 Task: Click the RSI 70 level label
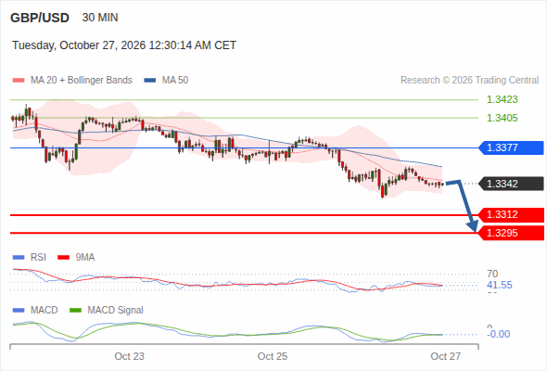(492, 274)
